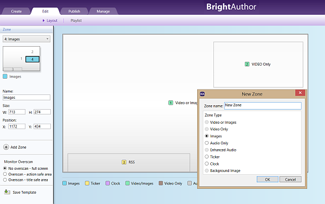Click the Zone name input field

pos(263,106)
